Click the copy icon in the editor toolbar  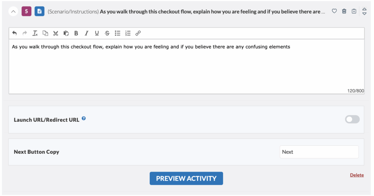click(45, 33)
